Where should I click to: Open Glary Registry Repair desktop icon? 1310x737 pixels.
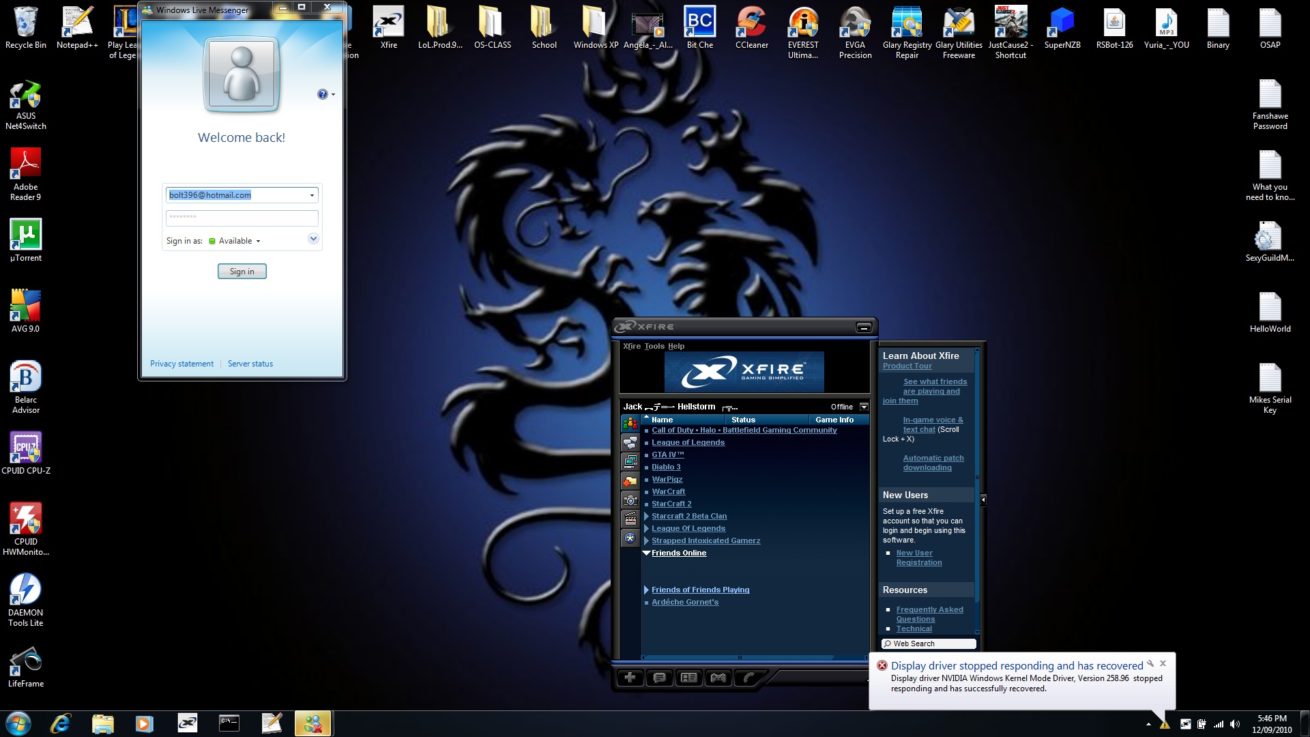(907, 34)
